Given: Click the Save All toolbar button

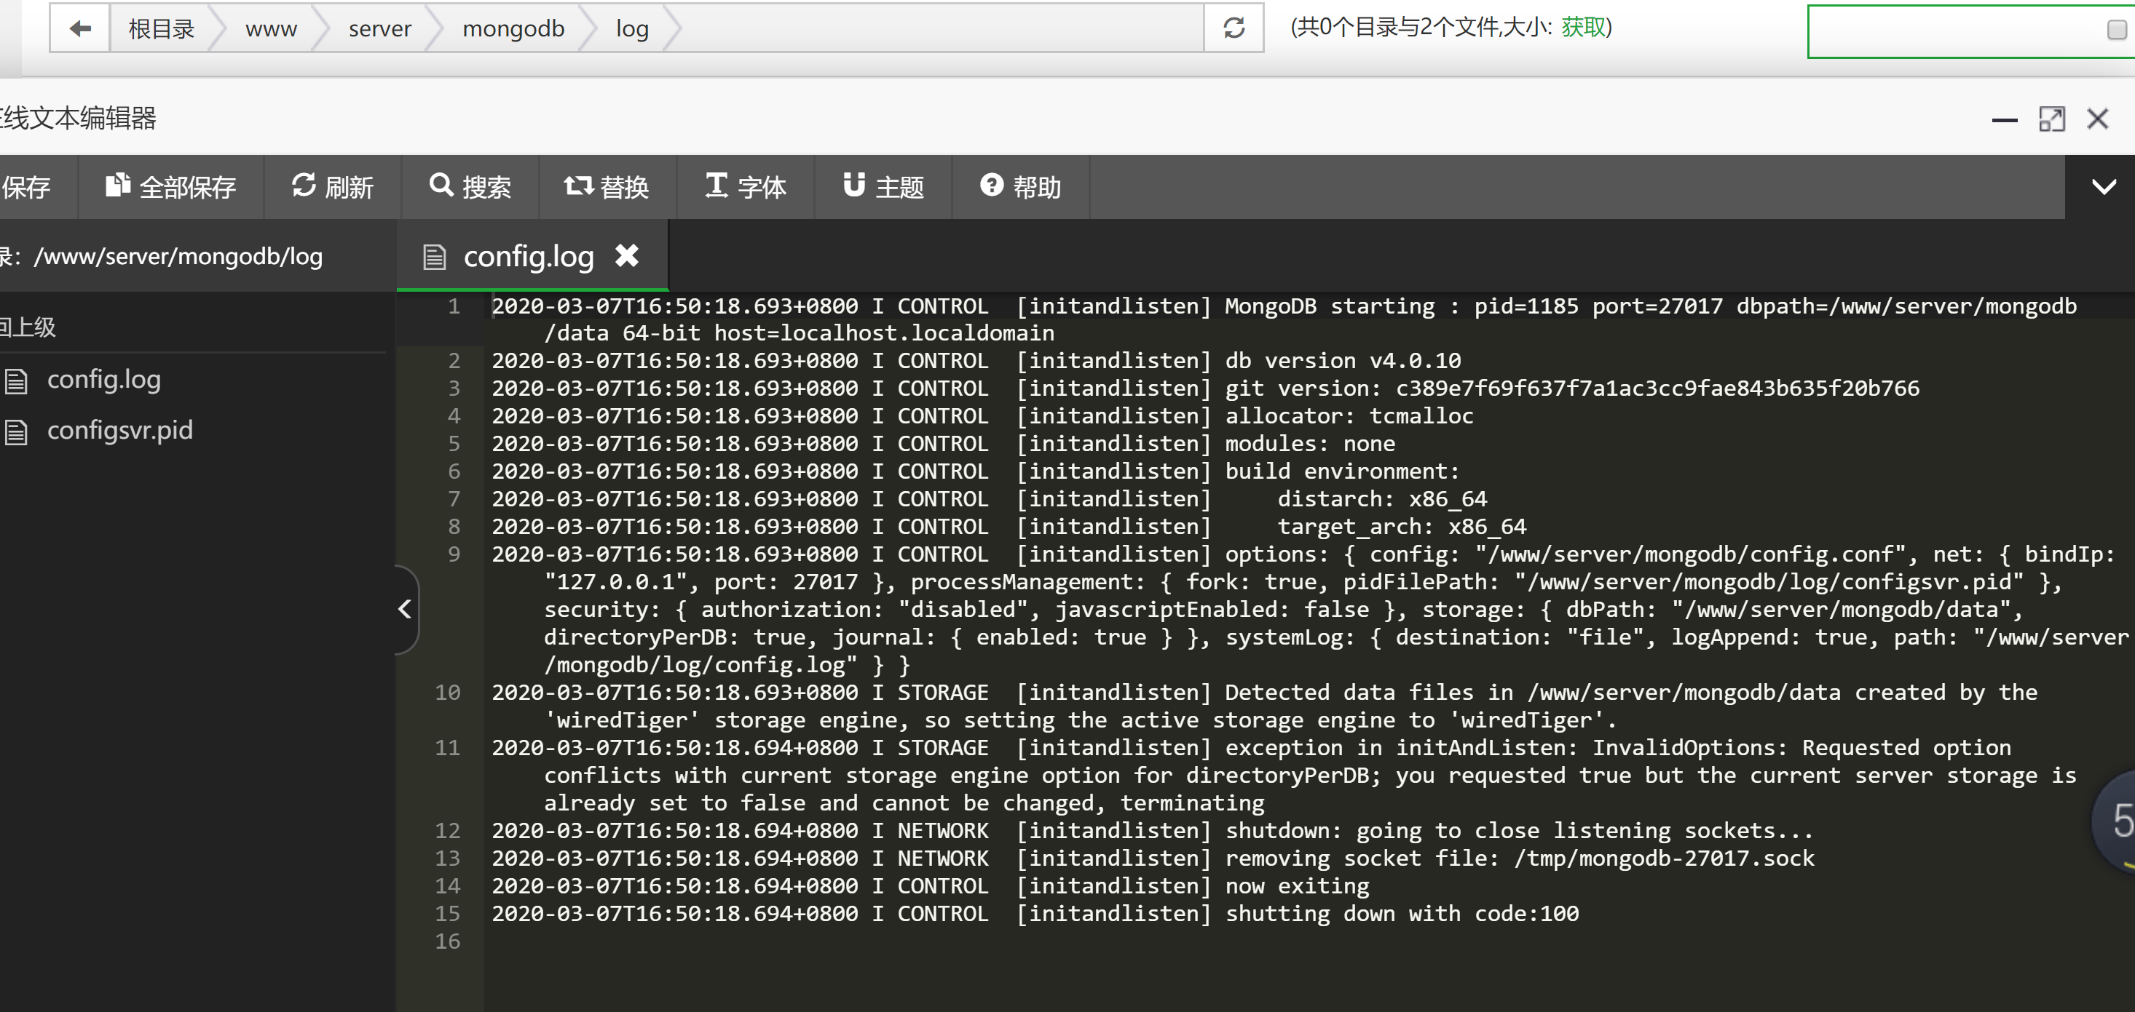Looking at the screenshot, I should point(170,187).
